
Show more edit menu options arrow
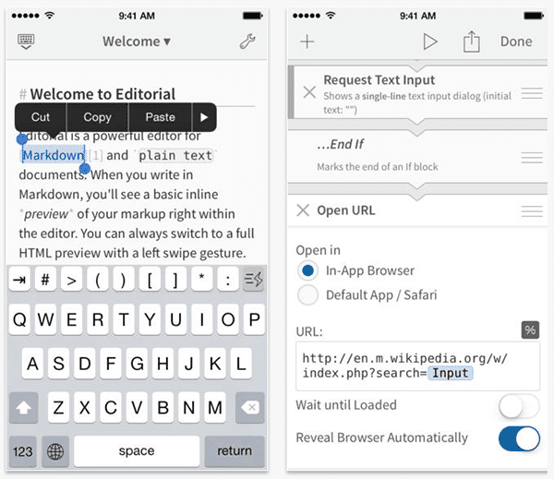(204, 117)
